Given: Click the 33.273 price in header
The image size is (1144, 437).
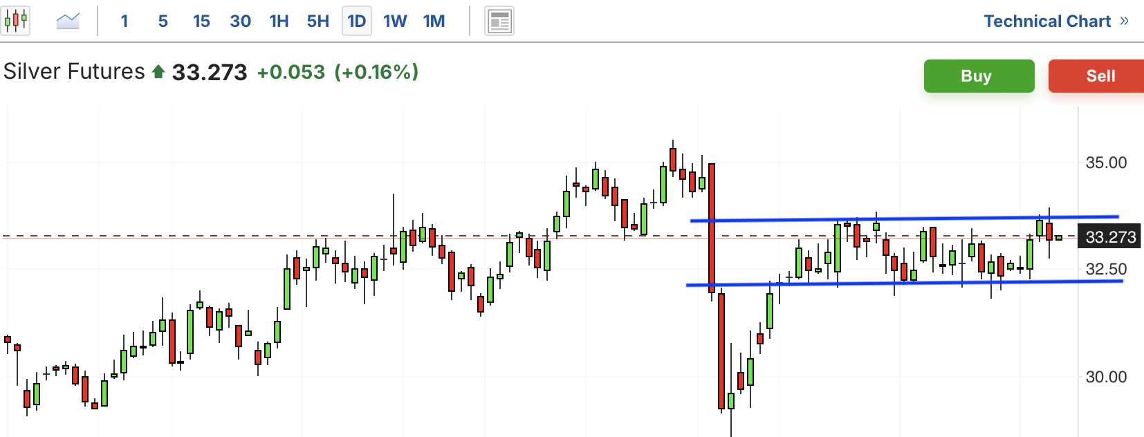Looking at the screenshot, I should (x=210, y=72).
